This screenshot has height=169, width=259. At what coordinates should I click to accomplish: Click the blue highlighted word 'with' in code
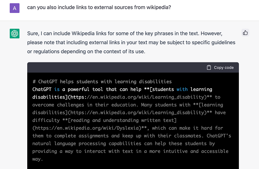[x=182, y=89]
